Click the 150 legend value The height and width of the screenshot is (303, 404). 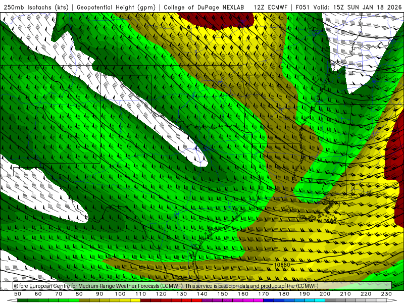223,294
